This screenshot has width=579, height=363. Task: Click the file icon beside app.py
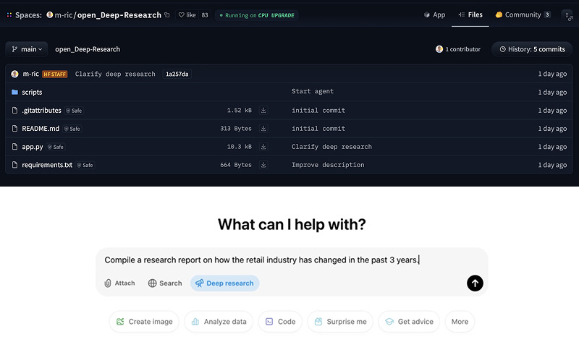pos(14,147)
